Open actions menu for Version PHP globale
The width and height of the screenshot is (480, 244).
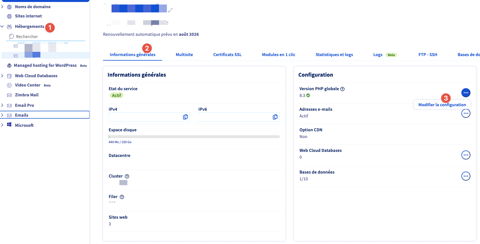point(466,93)
